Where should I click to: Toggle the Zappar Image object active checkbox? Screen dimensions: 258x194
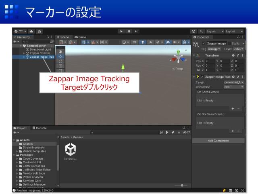point(204,43)
